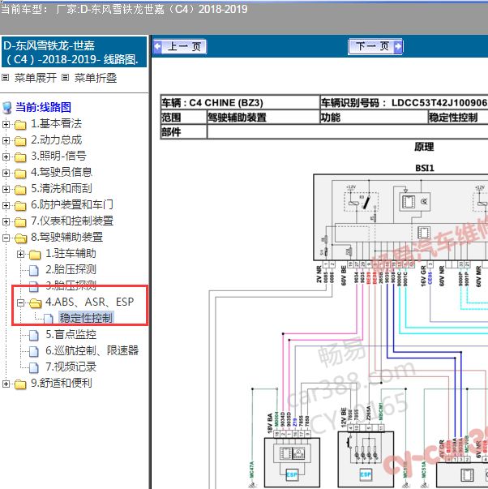Select the 4.ABS、ASR、ESP tree item

pos(90,302)
